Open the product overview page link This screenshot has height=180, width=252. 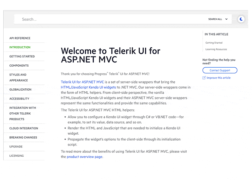(x=84, y=157)
